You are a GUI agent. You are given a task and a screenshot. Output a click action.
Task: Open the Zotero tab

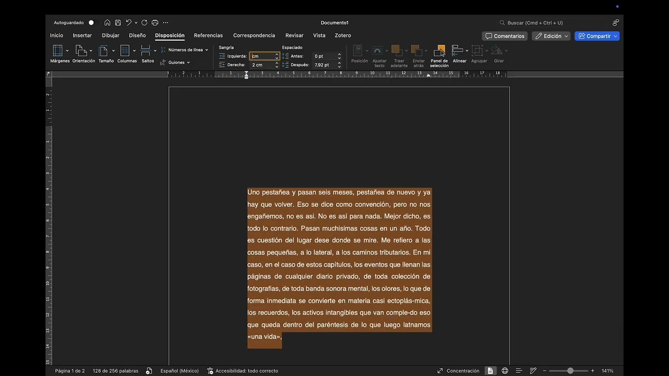(x=343, y=36)
